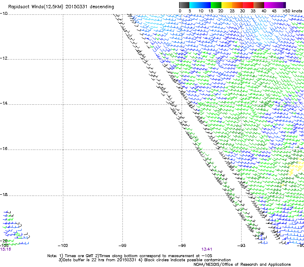Image resolution: width=304 pixels, height=267 pixels.
Task: Click the '-93' longitude axis label
Action: 242,246
